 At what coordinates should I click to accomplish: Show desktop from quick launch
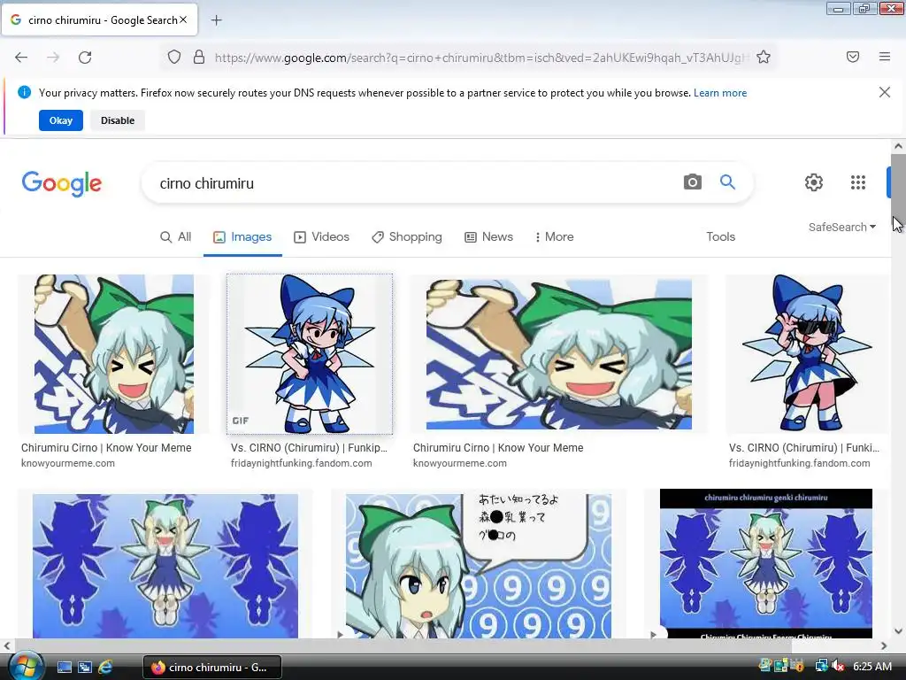[x=64, y=668]
